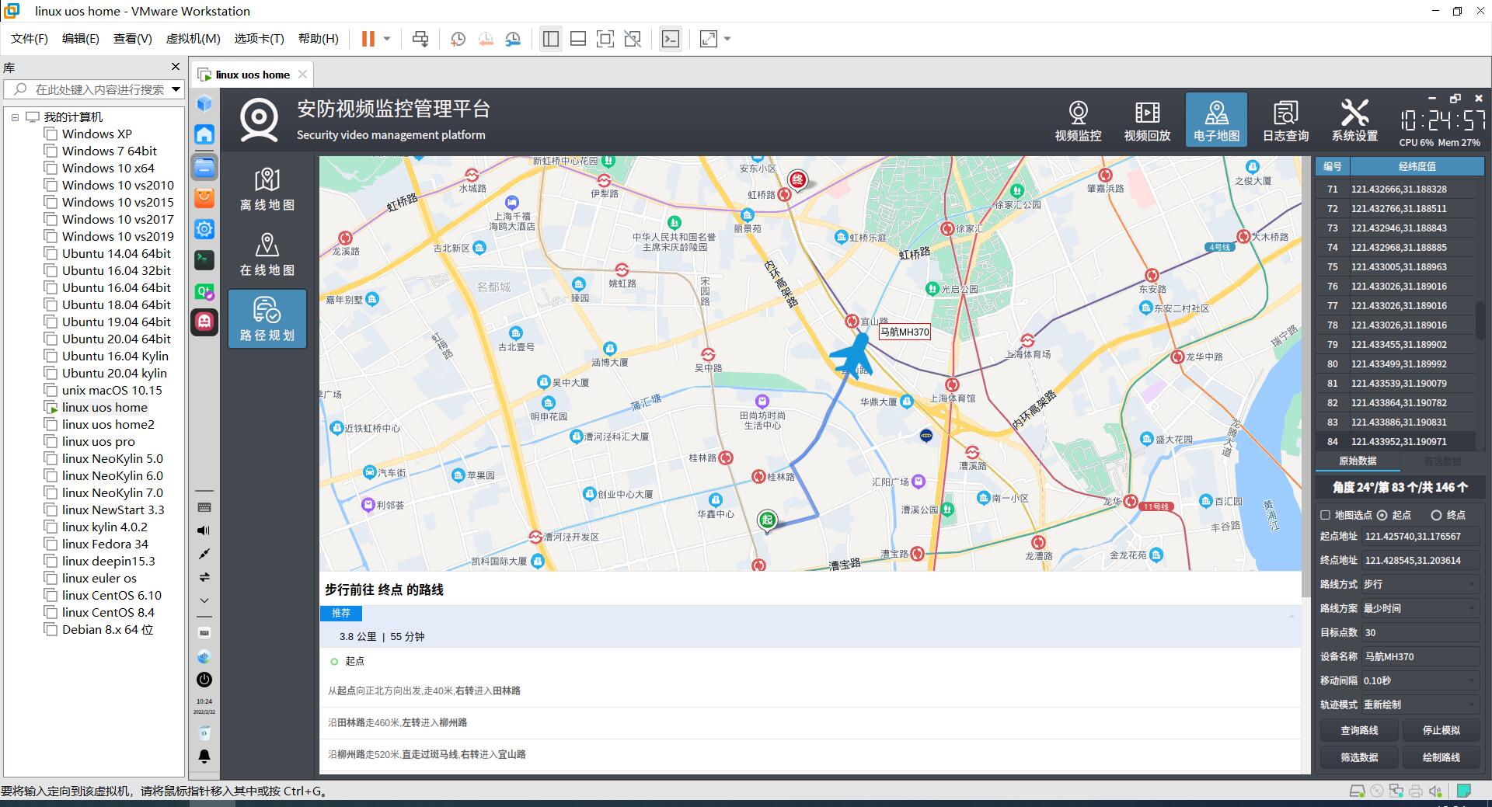Open the 系统设置 system settings module
This screenshot has width=1492, height=807.
[x=1354, y=120]
